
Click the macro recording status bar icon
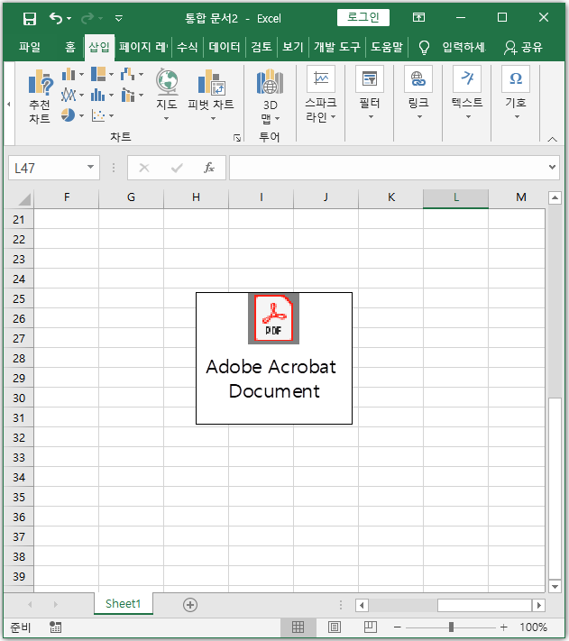point(55,627)
